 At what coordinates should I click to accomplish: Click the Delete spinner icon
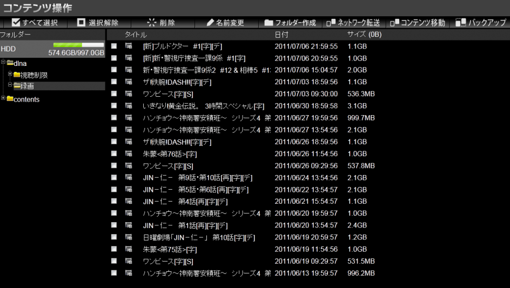152,23
